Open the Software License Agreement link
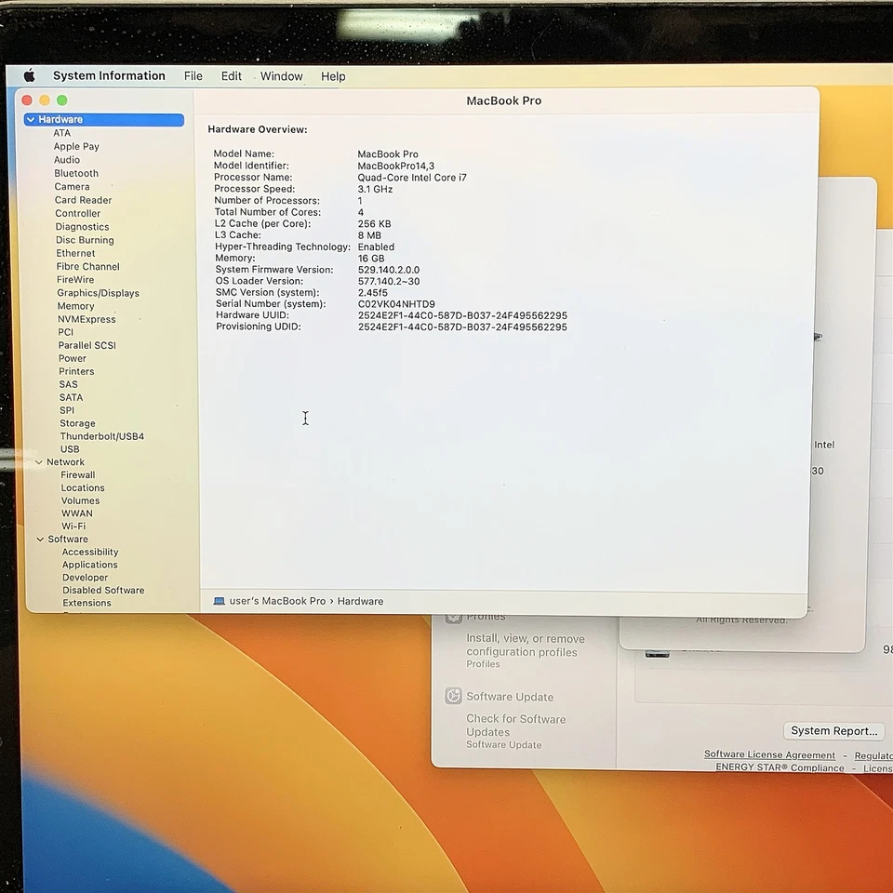Image resolution: width=893 pixels, height=893 pixels. pos(768,754)
